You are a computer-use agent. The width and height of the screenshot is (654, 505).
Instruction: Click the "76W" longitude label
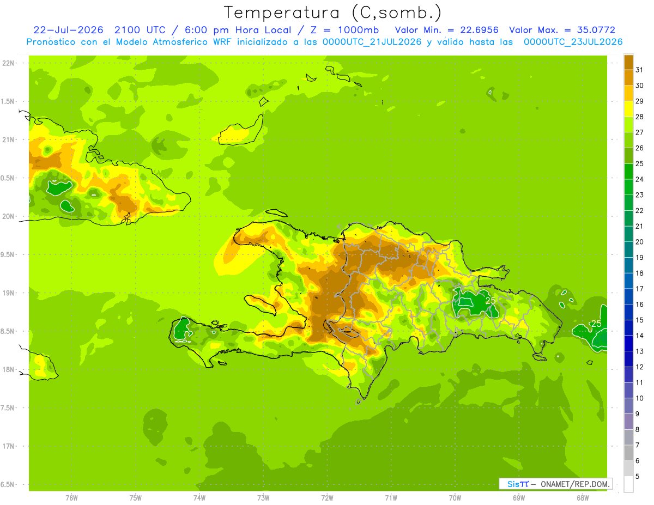click(x=71, y=498)
